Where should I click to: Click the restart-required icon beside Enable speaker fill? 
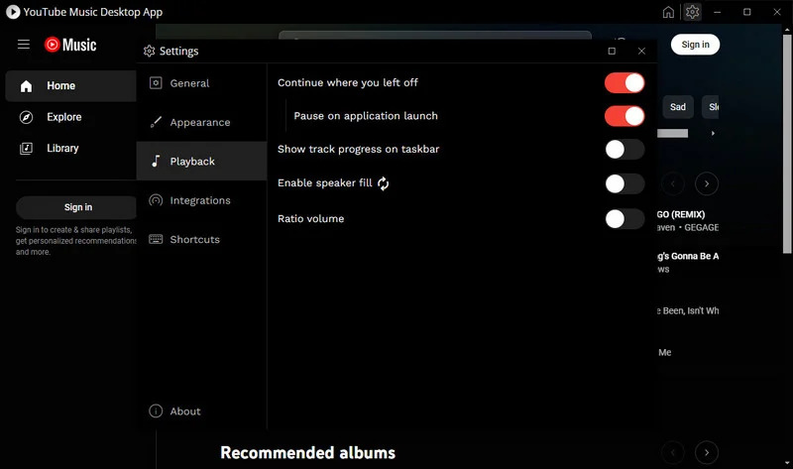click(x=384, y=183)
